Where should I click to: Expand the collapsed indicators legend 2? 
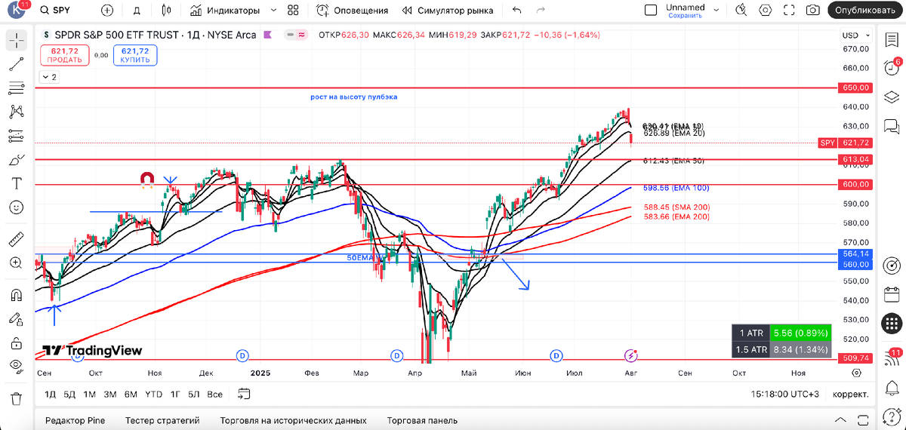tap(48, 77)
